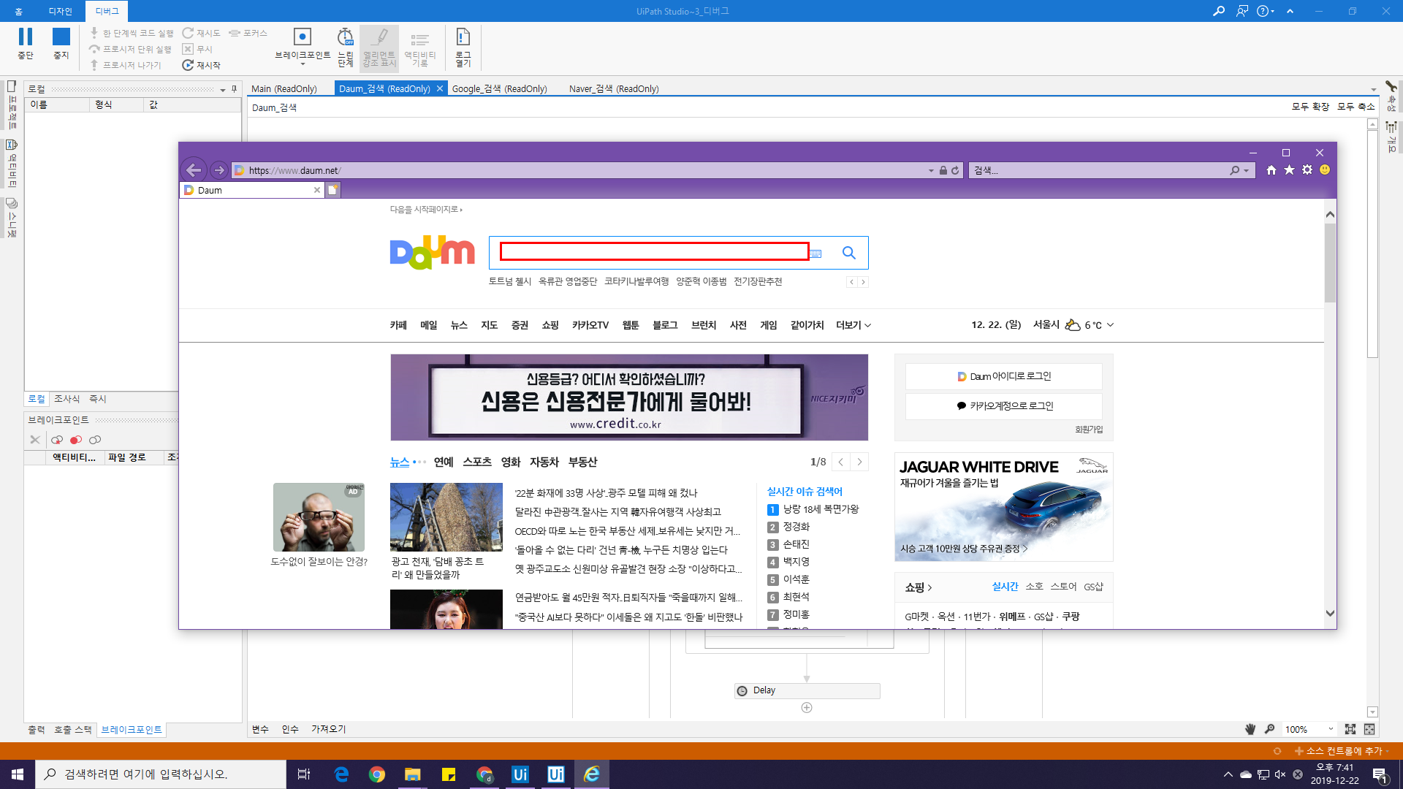Switch to the 디자인 ribbon tab
This screenshot has width=1403, height=789.
60,11
